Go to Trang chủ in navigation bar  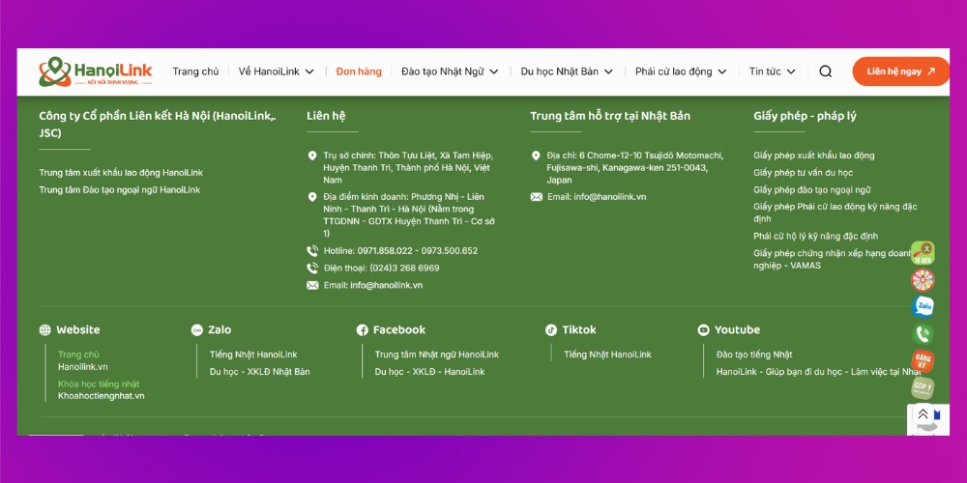coord(195,71)
